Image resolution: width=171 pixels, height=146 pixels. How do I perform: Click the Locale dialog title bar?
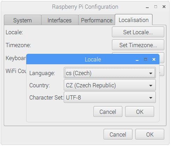93,59
